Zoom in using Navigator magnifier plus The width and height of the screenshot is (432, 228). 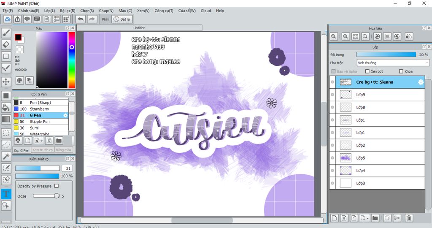coord(346,36)
